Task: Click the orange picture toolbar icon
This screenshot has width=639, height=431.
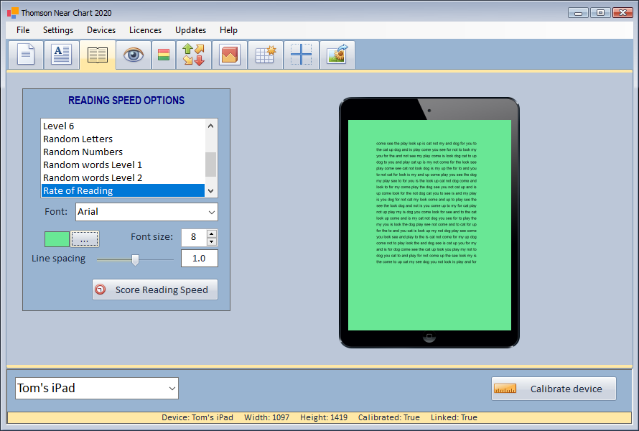Action: (230, 55)
